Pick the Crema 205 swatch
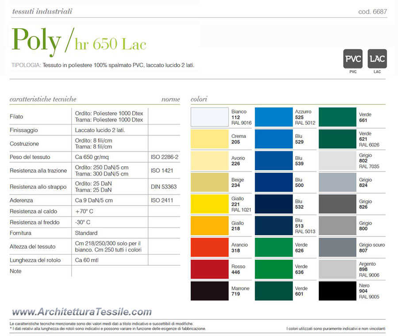 (x=210, y=139)
